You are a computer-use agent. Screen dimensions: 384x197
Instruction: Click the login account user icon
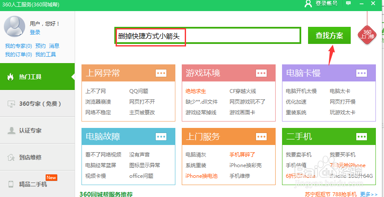(308, 4)
